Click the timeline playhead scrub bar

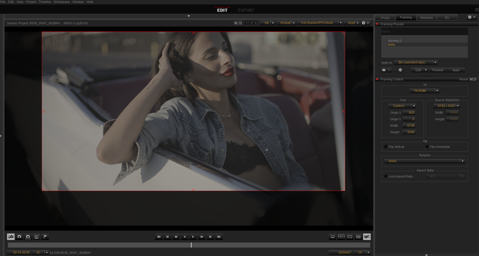(x=189, y=245)
